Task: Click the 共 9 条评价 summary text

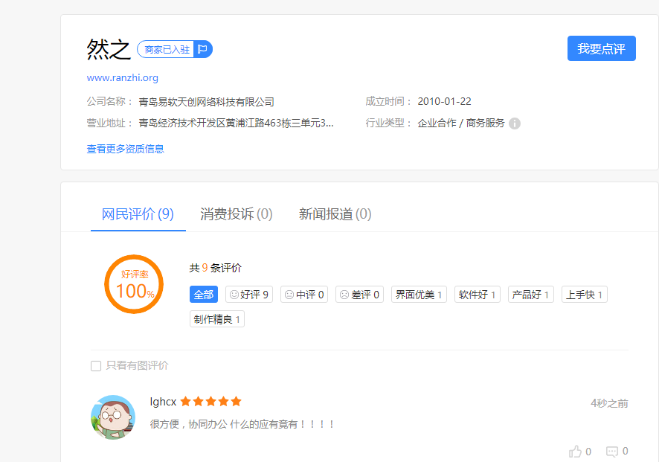Action: pyautogui.click(x=215, y=268)
